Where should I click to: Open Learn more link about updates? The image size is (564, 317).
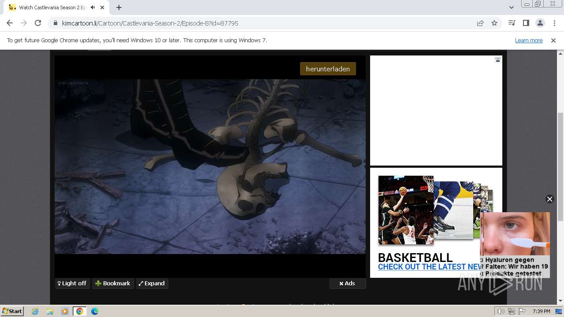[529, 40]
